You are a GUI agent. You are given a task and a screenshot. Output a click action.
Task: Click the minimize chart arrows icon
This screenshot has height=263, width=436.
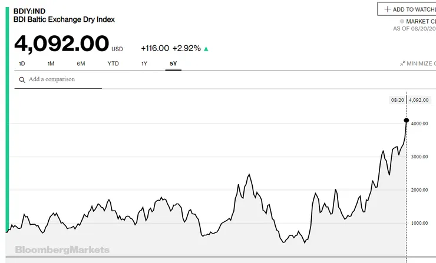click(x=402, y=64)
